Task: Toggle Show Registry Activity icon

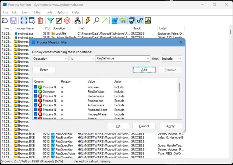Action: point(115,20)
